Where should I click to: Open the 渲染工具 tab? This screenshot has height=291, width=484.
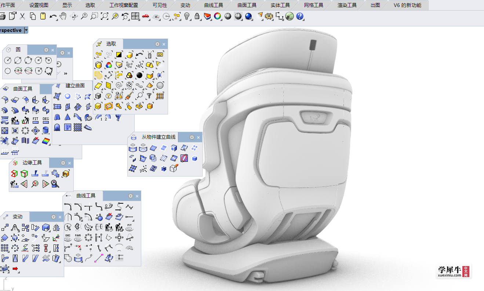pyautogui.click(x=347, y=5)
